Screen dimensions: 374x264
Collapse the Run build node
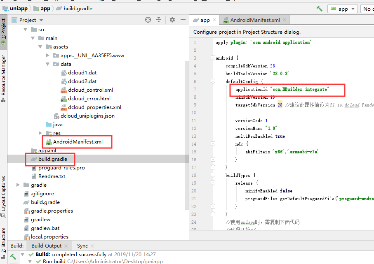30,261
